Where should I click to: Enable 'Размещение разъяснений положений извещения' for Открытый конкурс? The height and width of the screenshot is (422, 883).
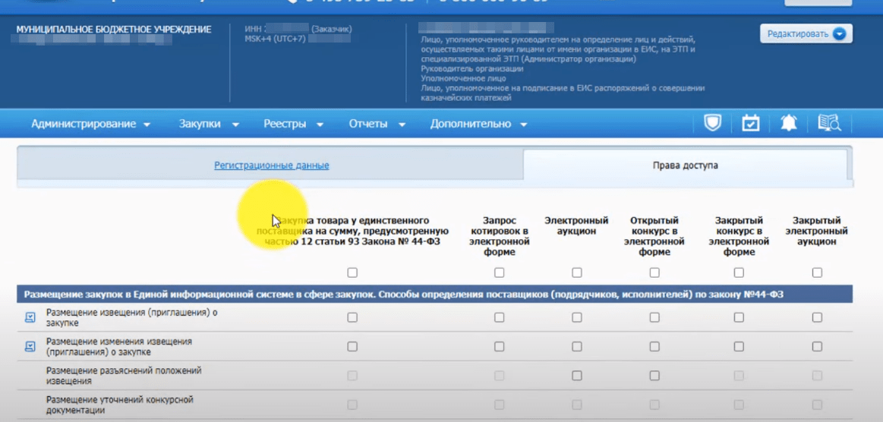point(654,375)
